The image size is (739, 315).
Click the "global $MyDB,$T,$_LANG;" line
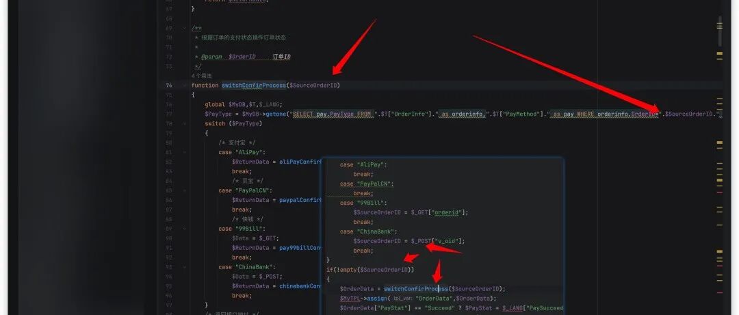243,105
